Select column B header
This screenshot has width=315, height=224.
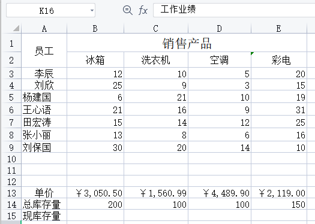(95, 29)
